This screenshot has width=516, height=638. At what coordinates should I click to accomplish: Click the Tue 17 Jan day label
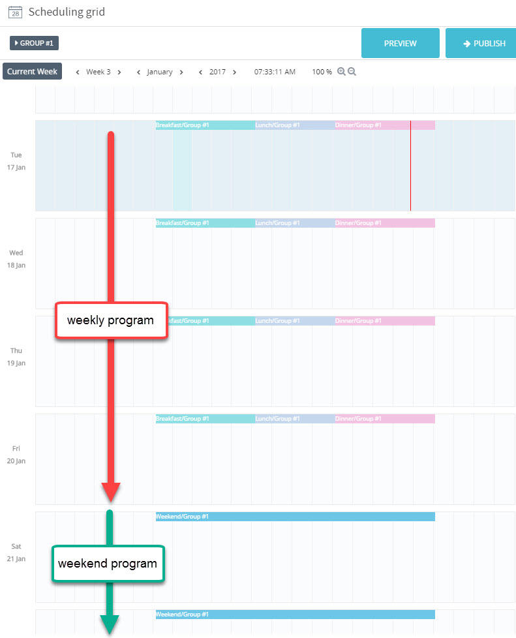coord(16,161)
